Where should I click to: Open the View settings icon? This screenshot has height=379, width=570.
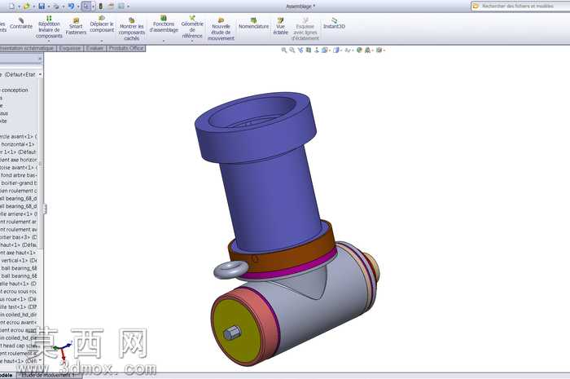click(379, 51)
